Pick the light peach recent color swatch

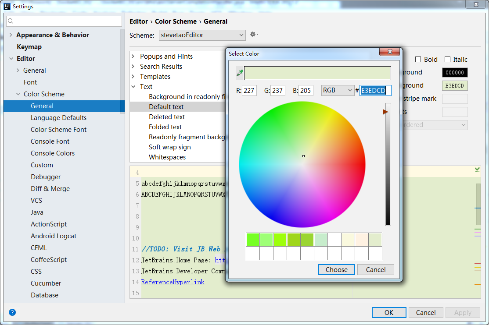[362, 240]
